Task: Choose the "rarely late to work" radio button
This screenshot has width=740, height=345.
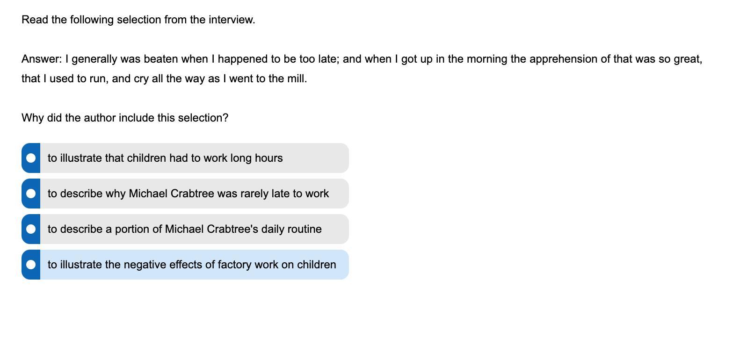Action: point(31,194)
